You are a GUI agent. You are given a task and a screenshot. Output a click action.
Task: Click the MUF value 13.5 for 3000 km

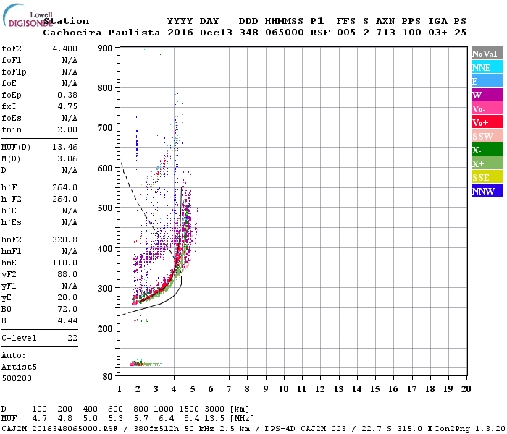pos(214,419)
